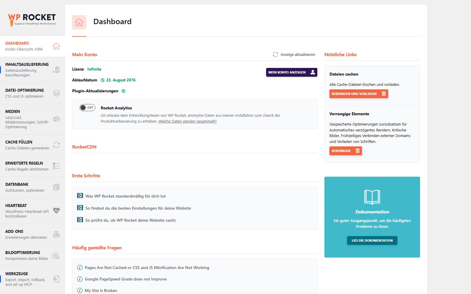Open Heartbeat settings

click(32, 211)
